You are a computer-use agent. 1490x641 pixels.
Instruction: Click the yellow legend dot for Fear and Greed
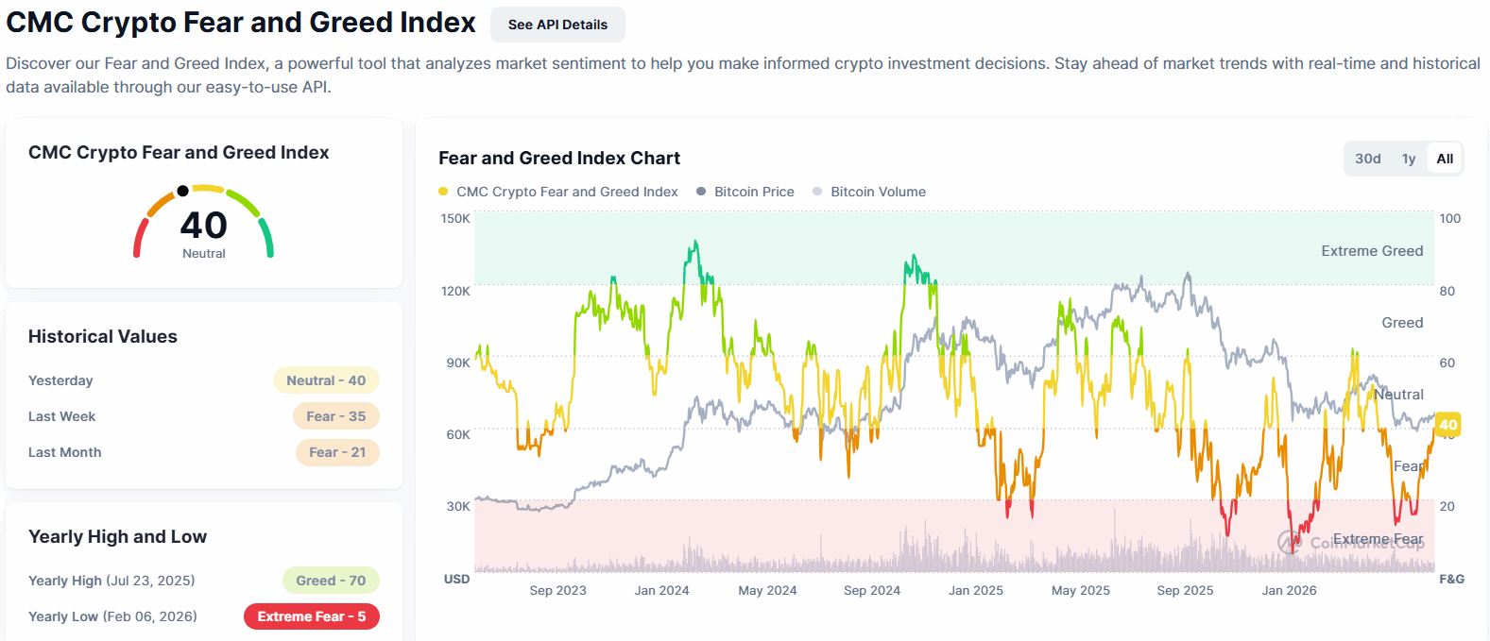pyautogui.click(x=443, y=192)
